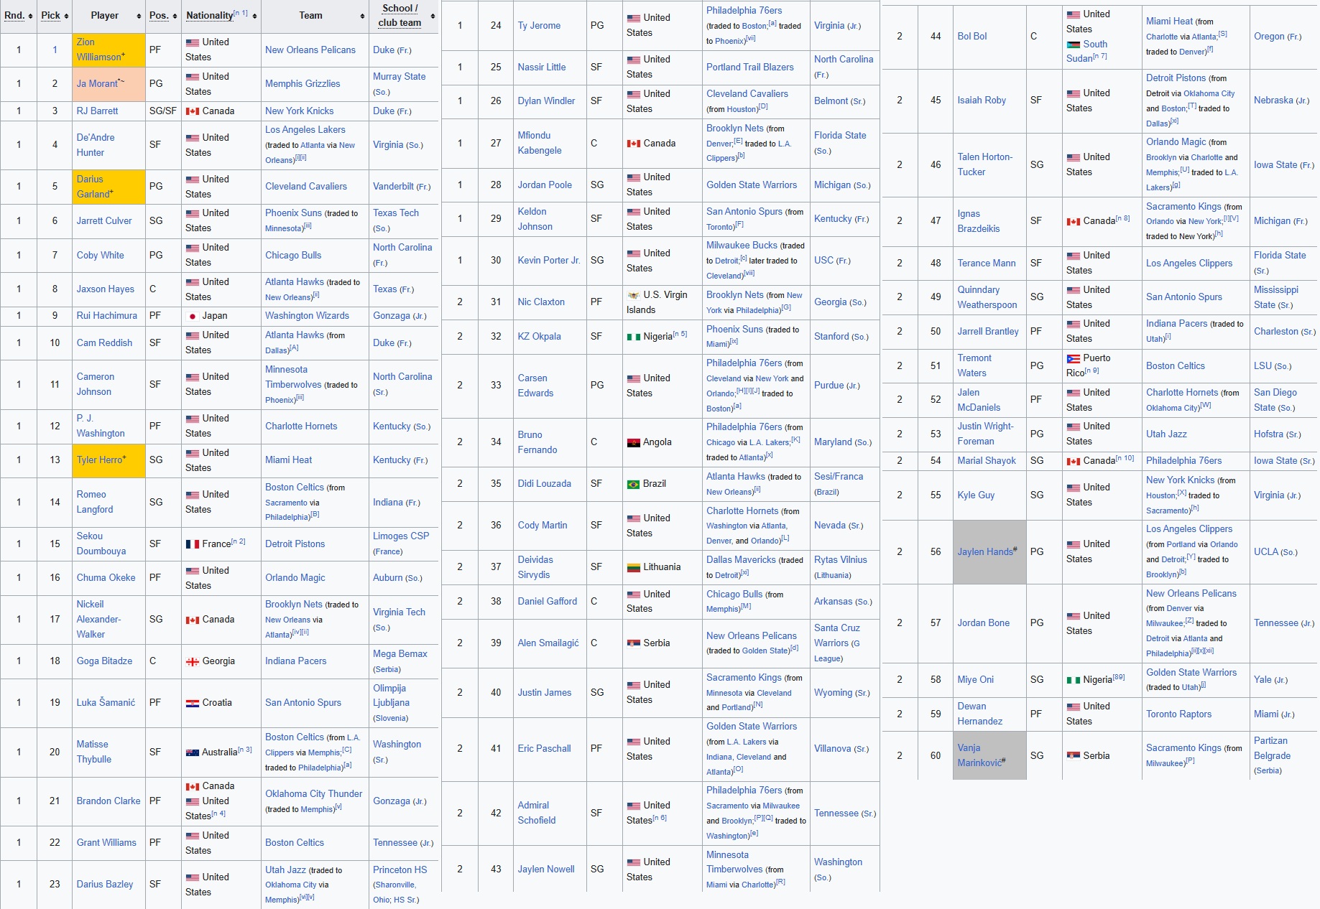Visit the Toronto Raptors team link
1320x909 pixels.
[x=1179, y=714]
